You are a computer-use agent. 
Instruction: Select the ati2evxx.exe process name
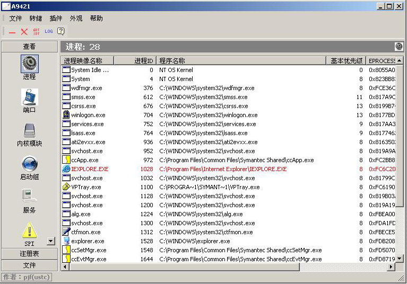pyautogui.click(x=88, y=142)
